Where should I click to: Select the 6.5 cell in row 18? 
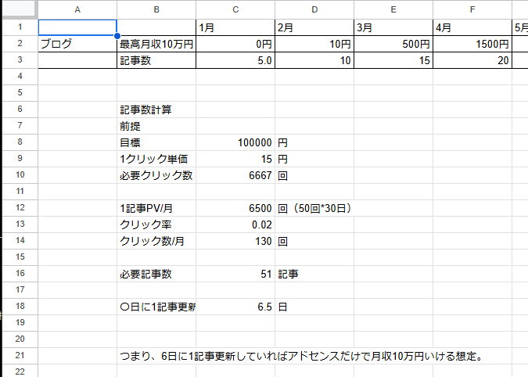click(235, 307)
